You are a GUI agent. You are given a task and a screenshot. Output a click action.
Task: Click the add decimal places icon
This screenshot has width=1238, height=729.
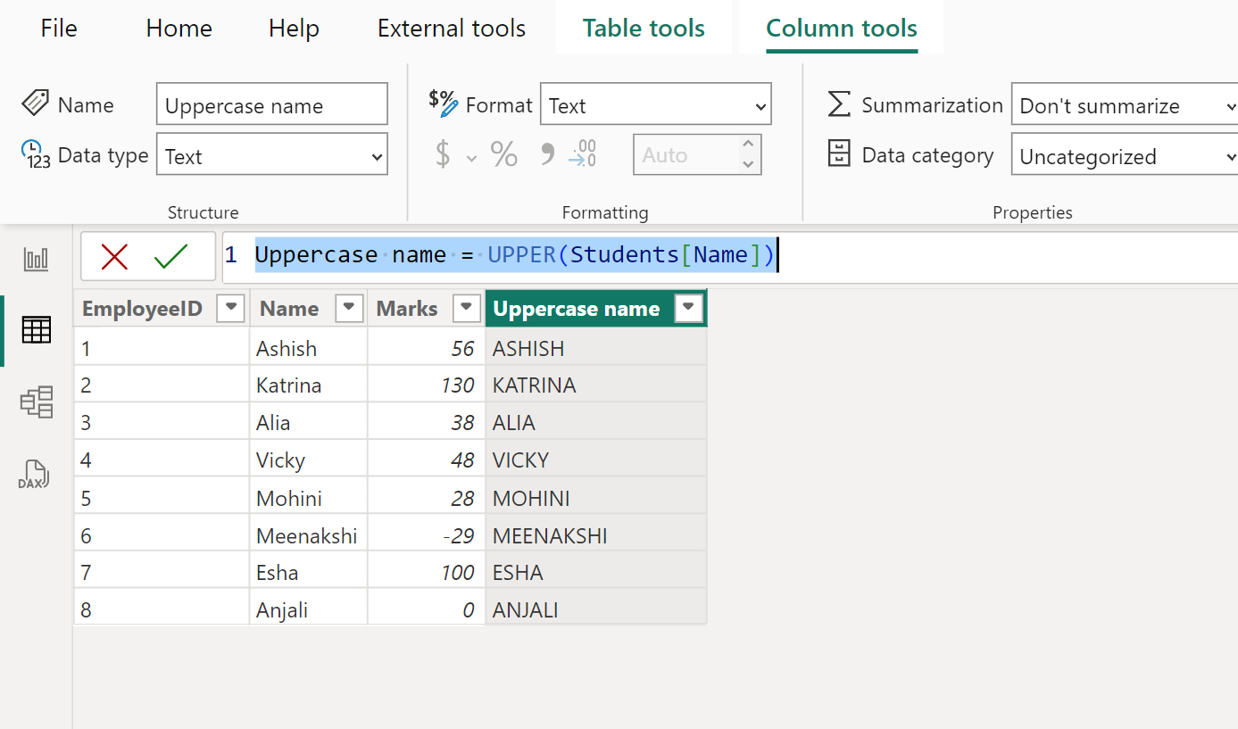click(x=582, y=153)
